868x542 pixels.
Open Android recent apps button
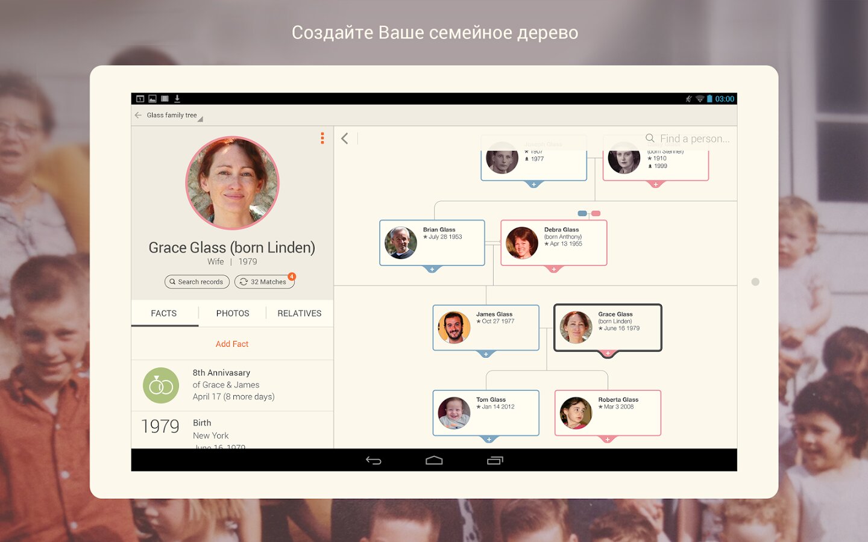494,461
